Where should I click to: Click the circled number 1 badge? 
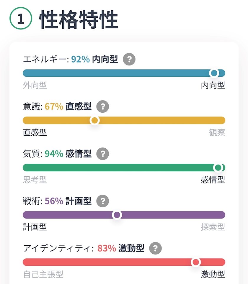coord(21,19)
